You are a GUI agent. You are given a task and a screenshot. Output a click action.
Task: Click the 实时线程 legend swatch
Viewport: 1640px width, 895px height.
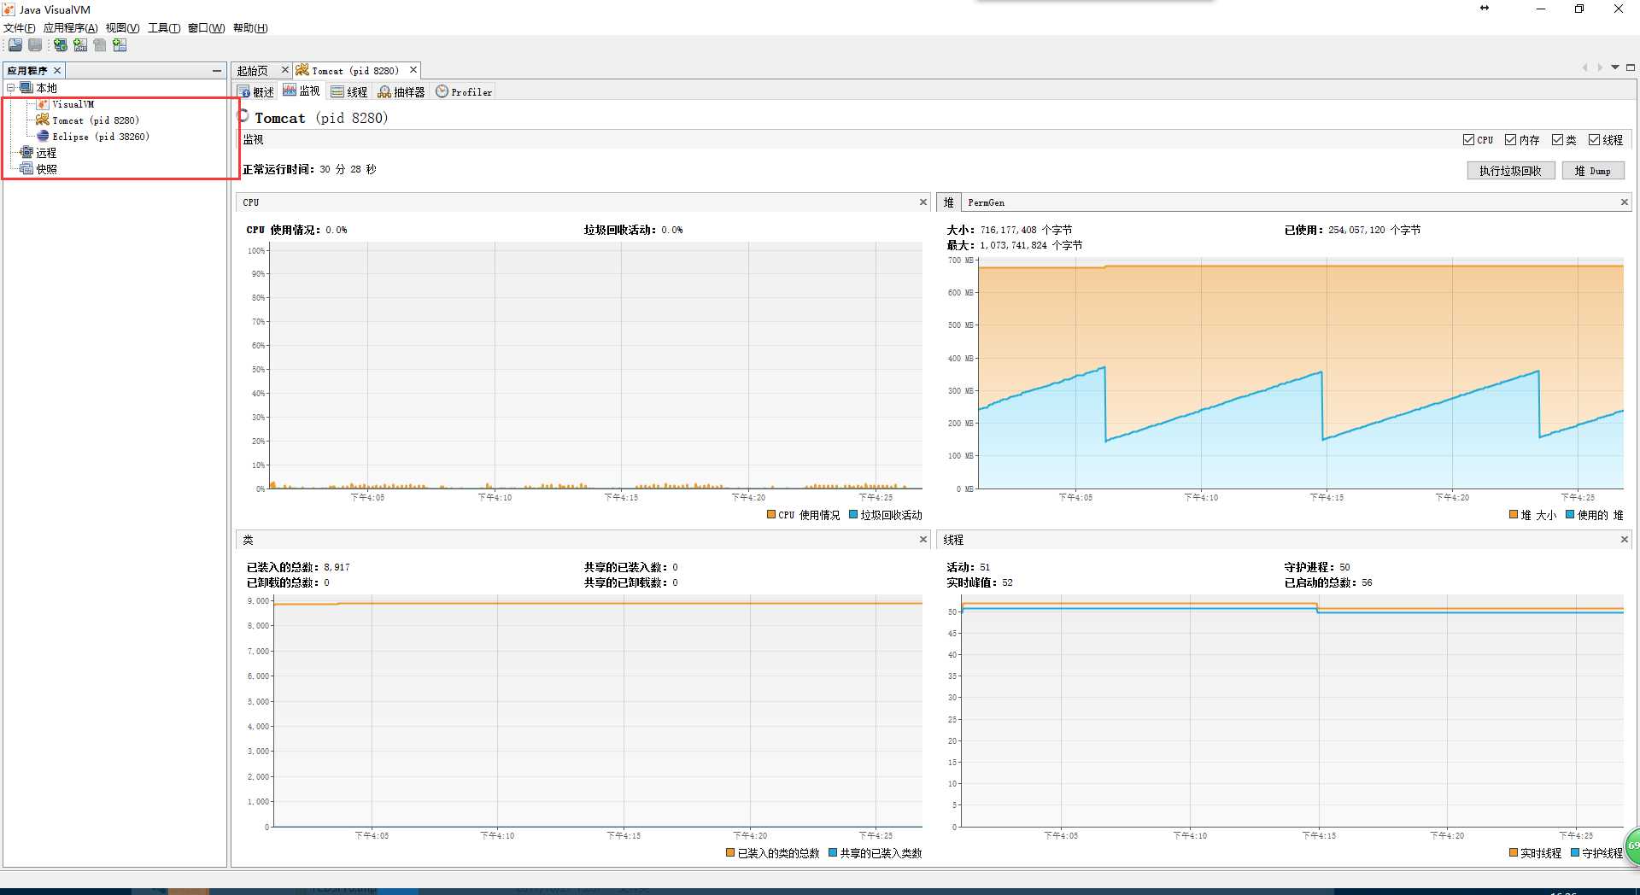[1514, 853]
